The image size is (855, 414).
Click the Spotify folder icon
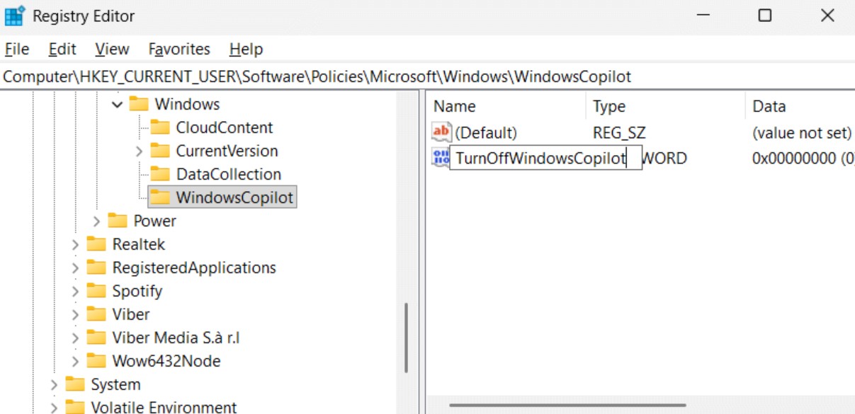(96, 291)
